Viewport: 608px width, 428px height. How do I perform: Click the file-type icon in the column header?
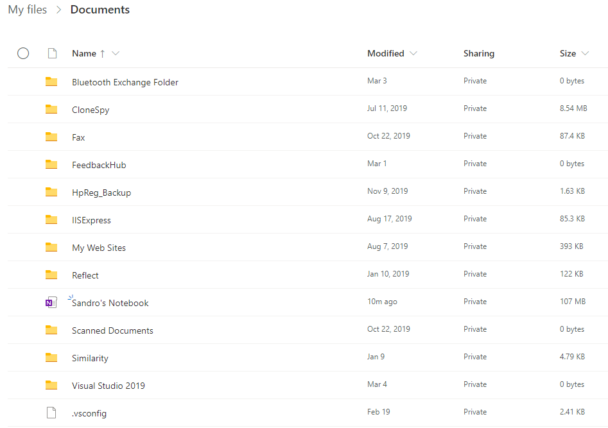52,53
